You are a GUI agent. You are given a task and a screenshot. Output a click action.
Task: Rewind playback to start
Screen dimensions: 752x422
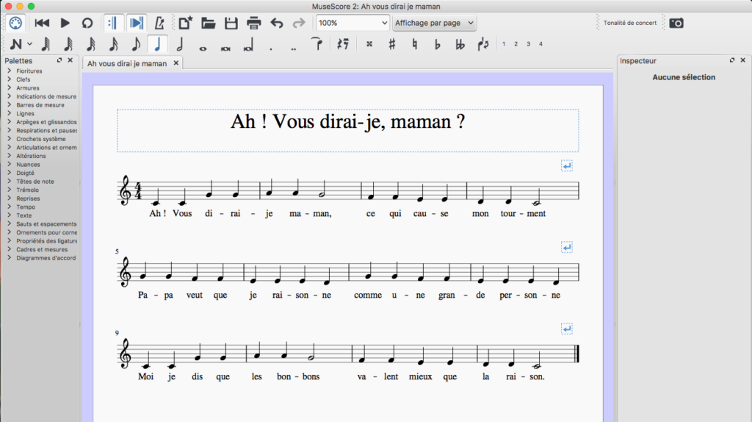tap(42, 23)
